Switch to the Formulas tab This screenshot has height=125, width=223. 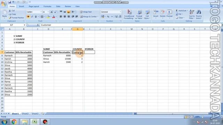tap(47, 6)
